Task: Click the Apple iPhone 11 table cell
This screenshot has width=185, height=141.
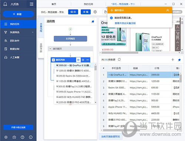Action: [118, 107]
